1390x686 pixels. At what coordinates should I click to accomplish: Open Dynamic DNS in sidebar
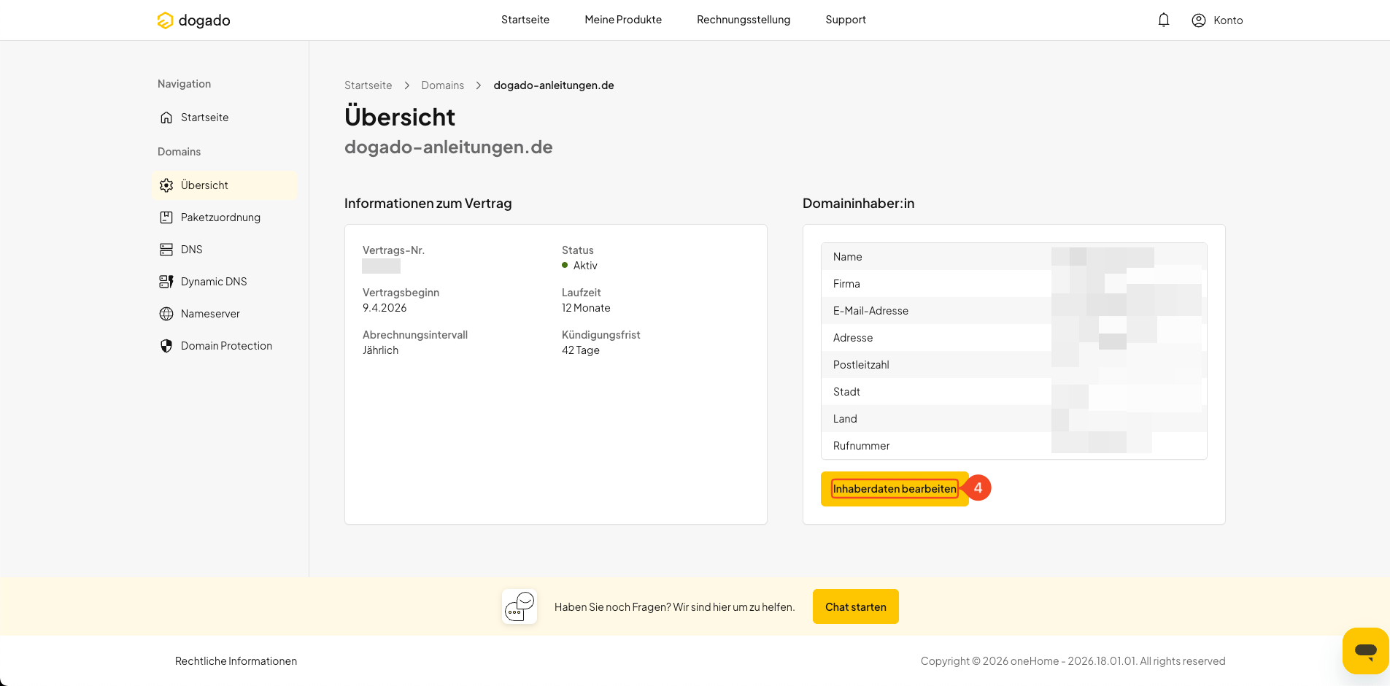pyautogui.click(x=225, y=282)
